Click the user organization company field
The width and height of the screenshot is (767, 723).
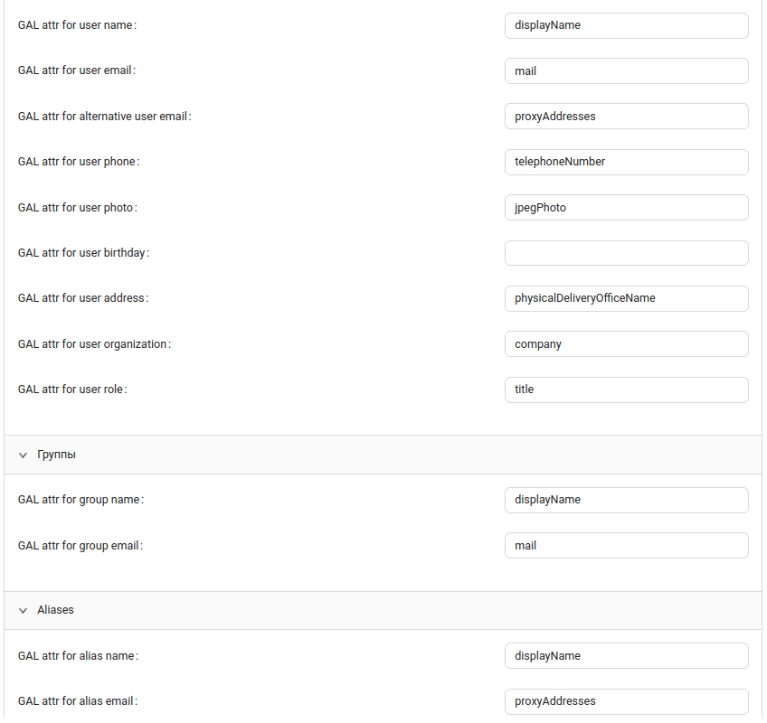626,344
